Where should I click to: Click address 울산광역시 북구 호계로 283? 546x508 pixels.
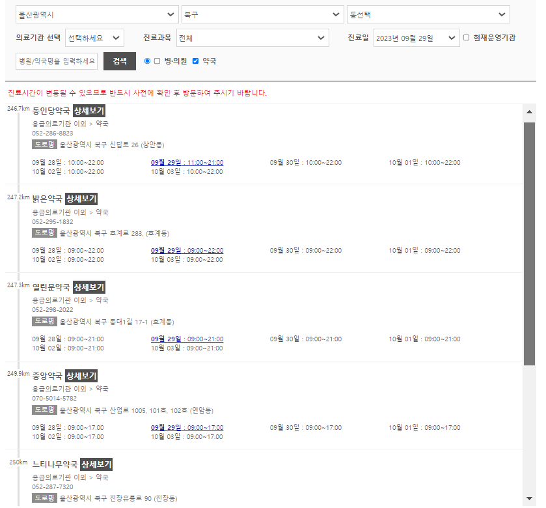point(115,233)
